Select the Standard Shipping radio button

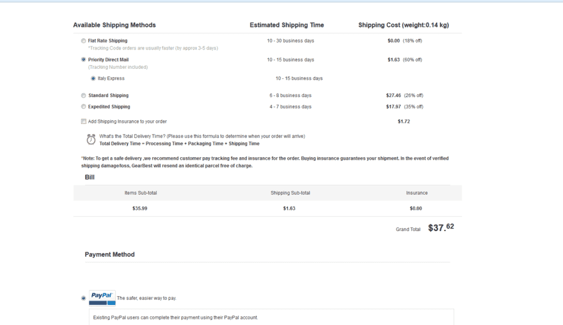(x=83, y=96)
